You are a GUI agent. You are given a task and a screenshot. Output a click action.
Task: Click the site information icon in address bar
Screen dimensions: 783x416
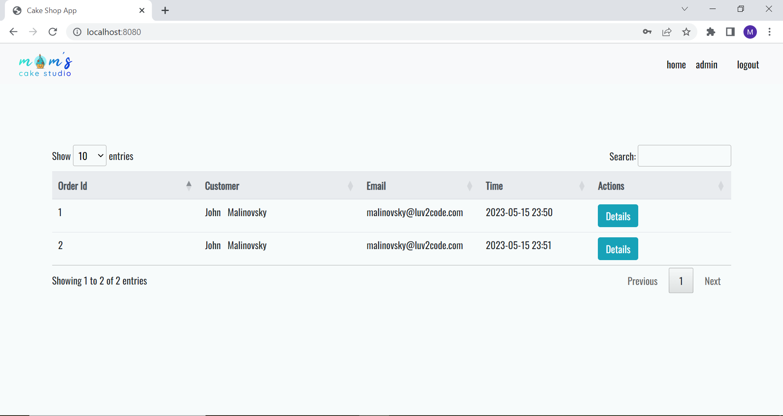pos(77,32)
